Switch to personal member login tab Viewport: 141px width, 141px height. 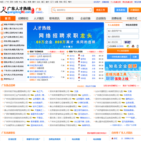[x=114, y=25]
